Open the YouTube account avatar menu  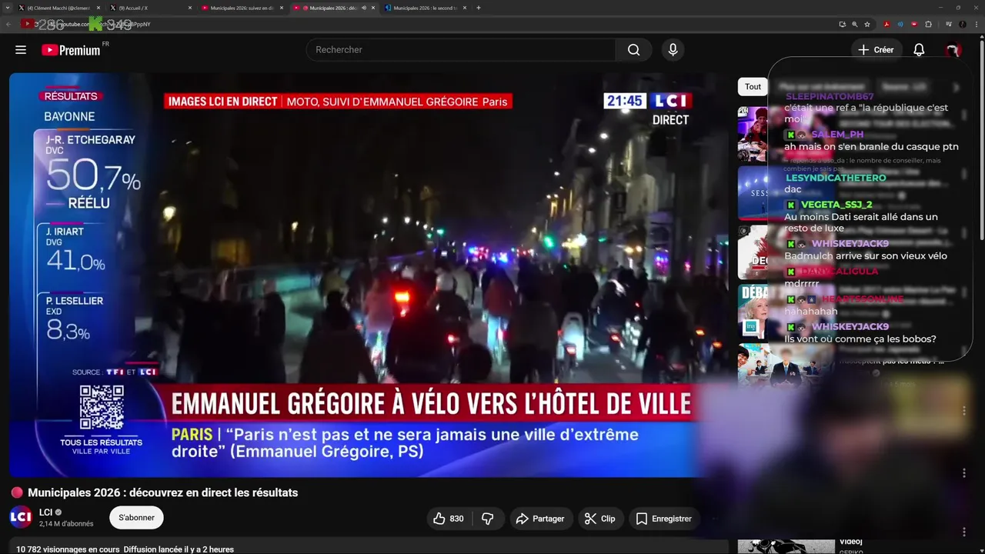[953, 50]
